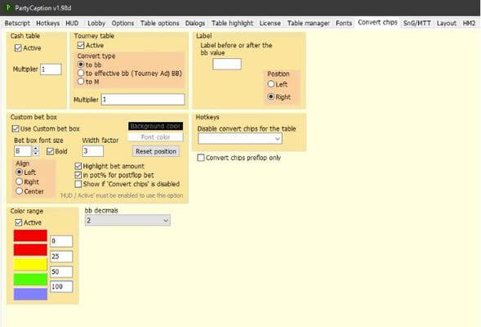Toggle Tourney table Active checkbox
Image resolution: width=481 pixels, height=327 pixels.
81,46
